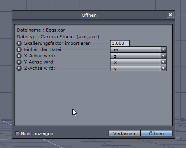Enable the Nicht anzeigen checkbox
Viewport: 186px width, 148px height.
tap(17, 133)
